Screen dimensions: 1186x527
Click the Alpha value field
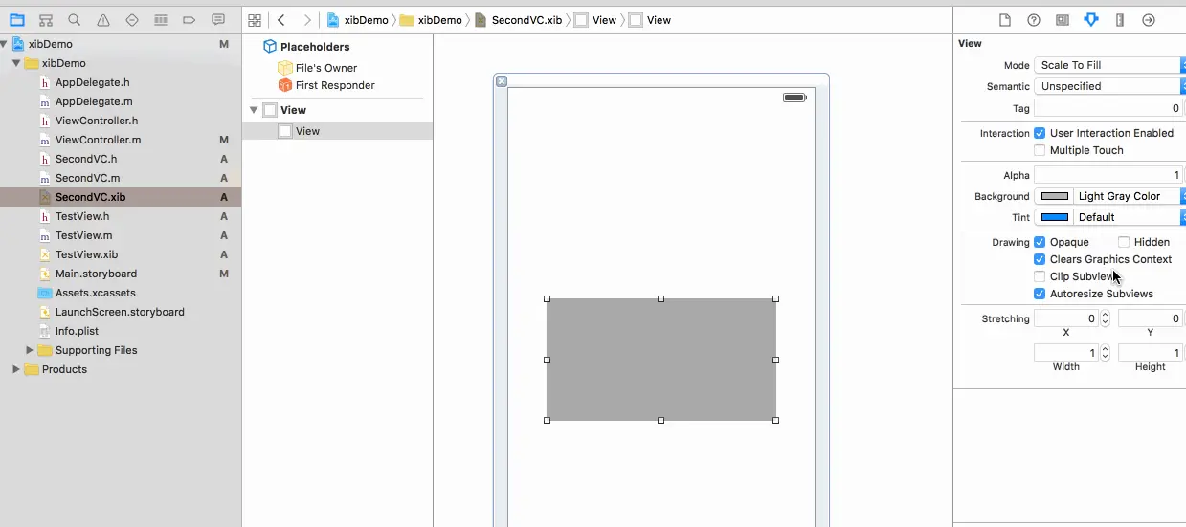(x=1108, y=175)
